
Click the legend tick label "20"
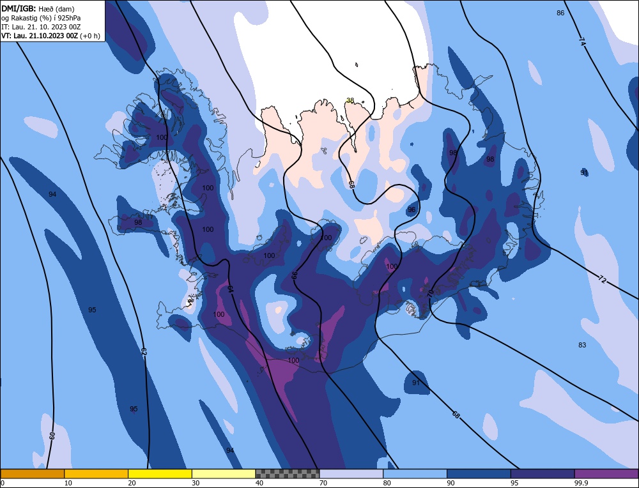132,483
